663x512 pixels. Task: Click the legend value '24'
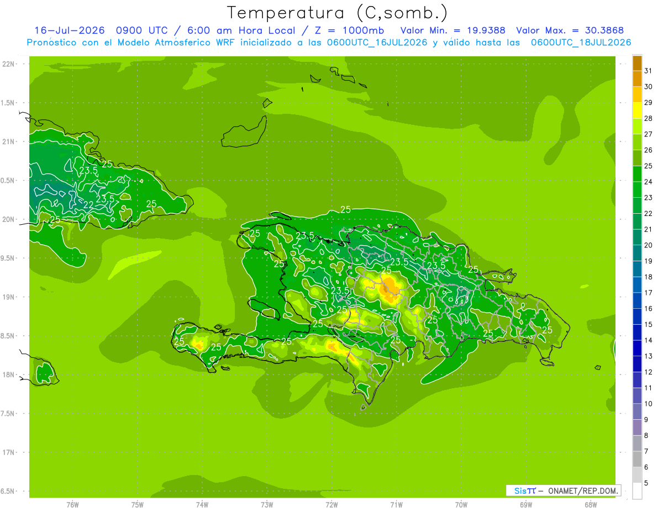pyautogui.click(x=649, y=182)
